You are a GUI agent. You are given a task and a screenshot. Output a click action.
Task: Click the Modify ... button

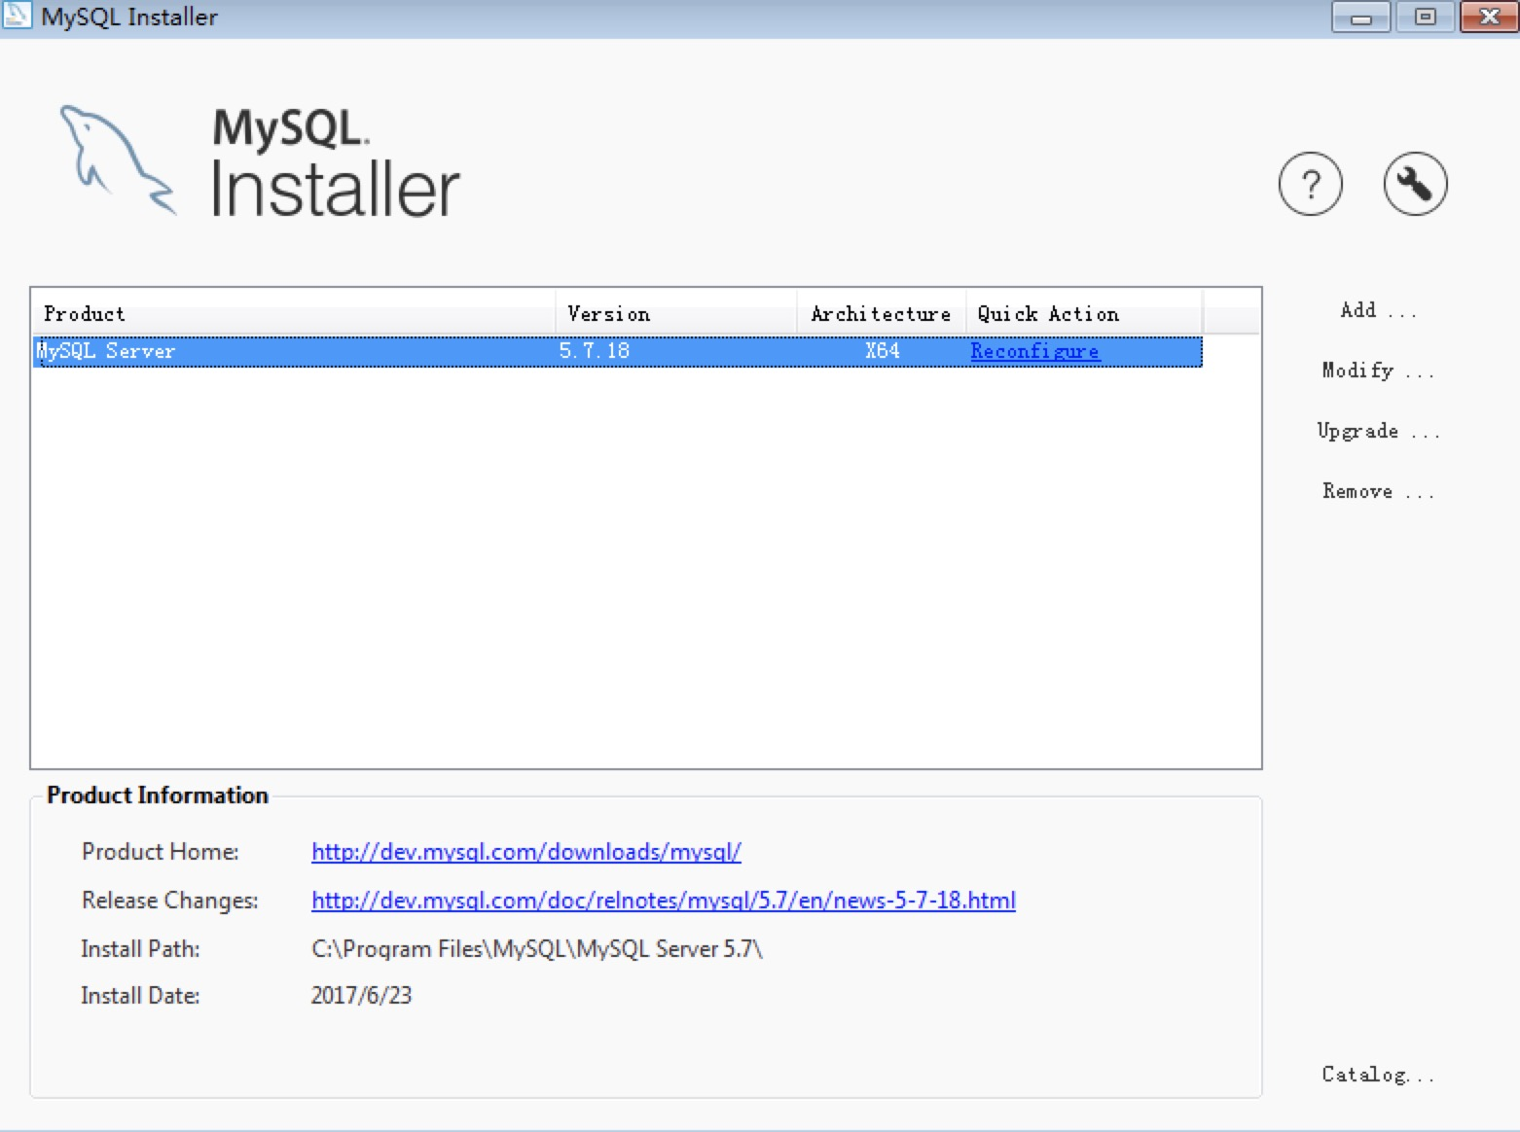point(1378,371)
